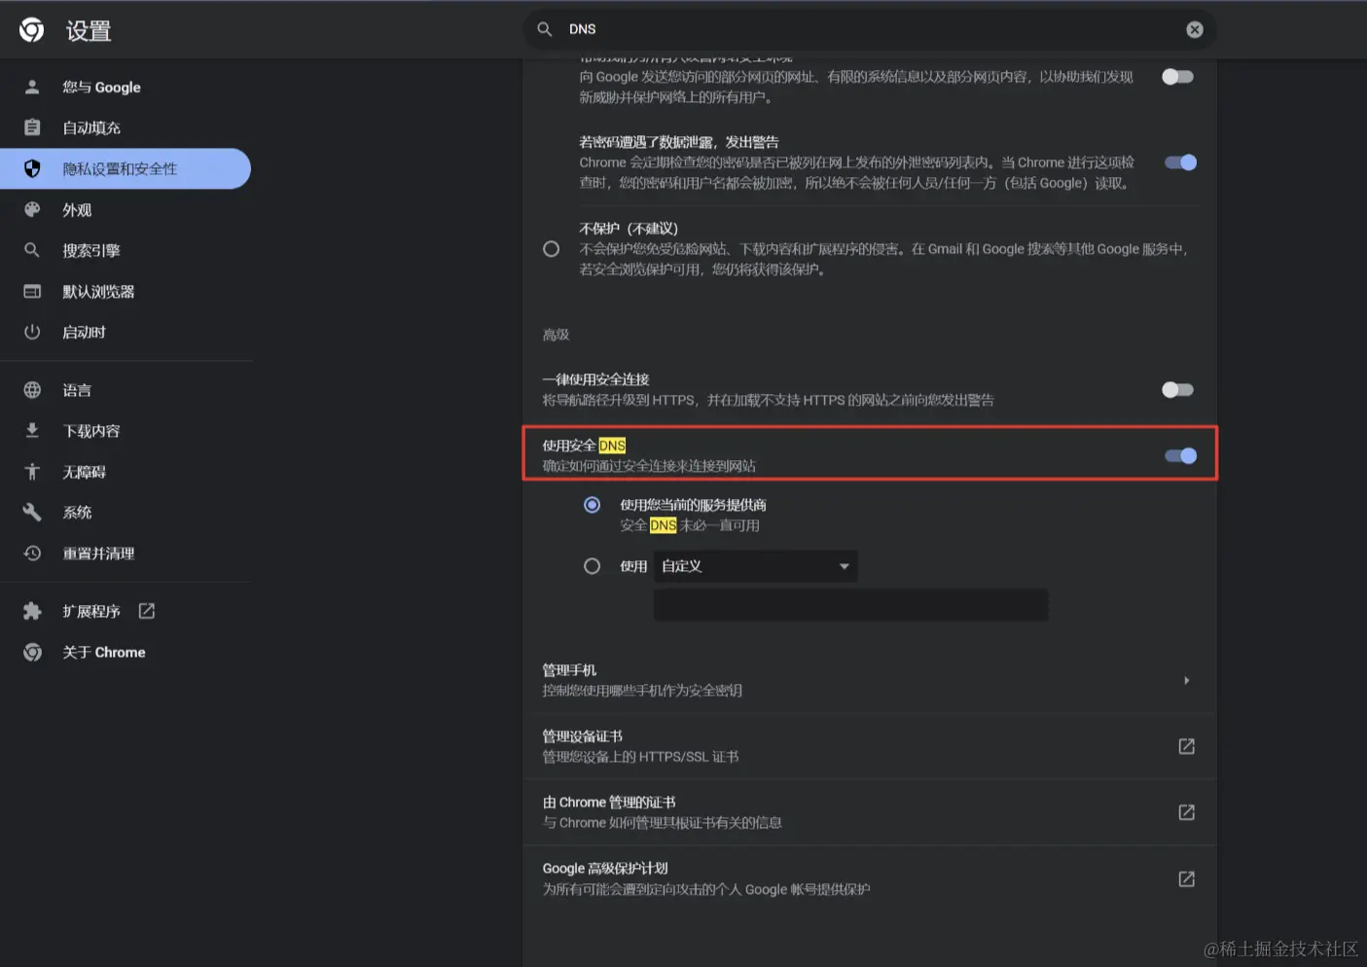Click the globe icon for 语言
This screenshot has height=967, width=1367.
[32, 390]
